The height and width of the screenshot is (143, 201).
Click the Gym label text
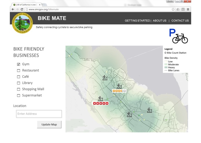click(26, 64)
